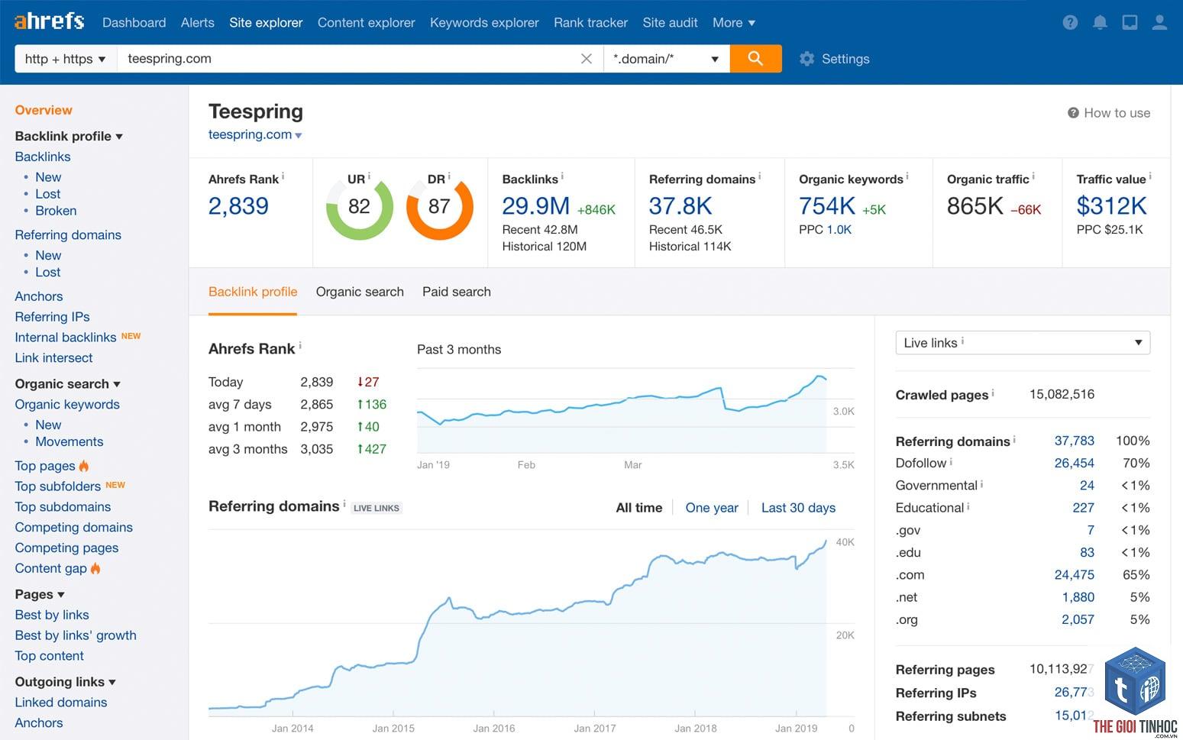Select the Backlink profile tab
Screen dimensions: 1183x740
(x=253, y=292)
